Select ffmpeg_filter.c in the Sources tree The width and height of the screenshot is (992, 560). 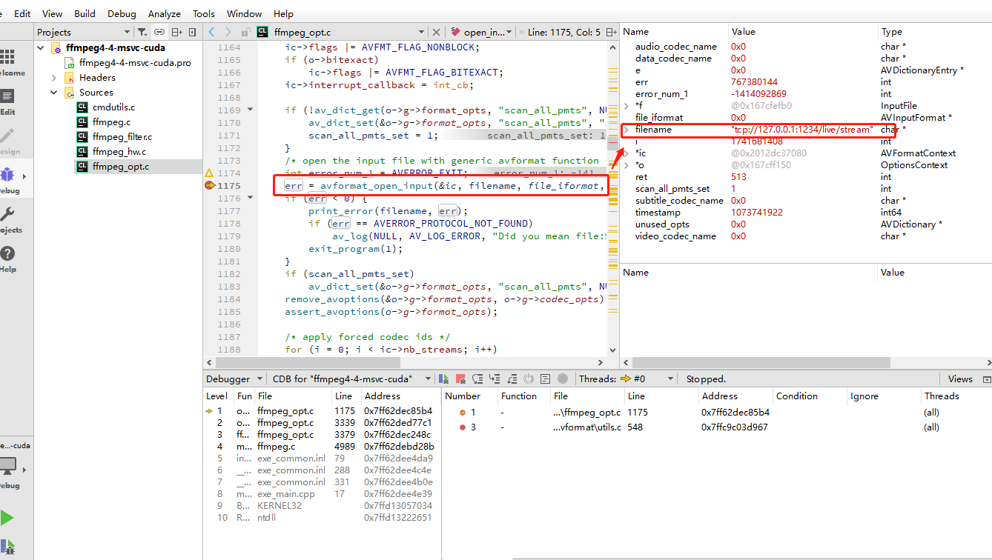point(122,137)
